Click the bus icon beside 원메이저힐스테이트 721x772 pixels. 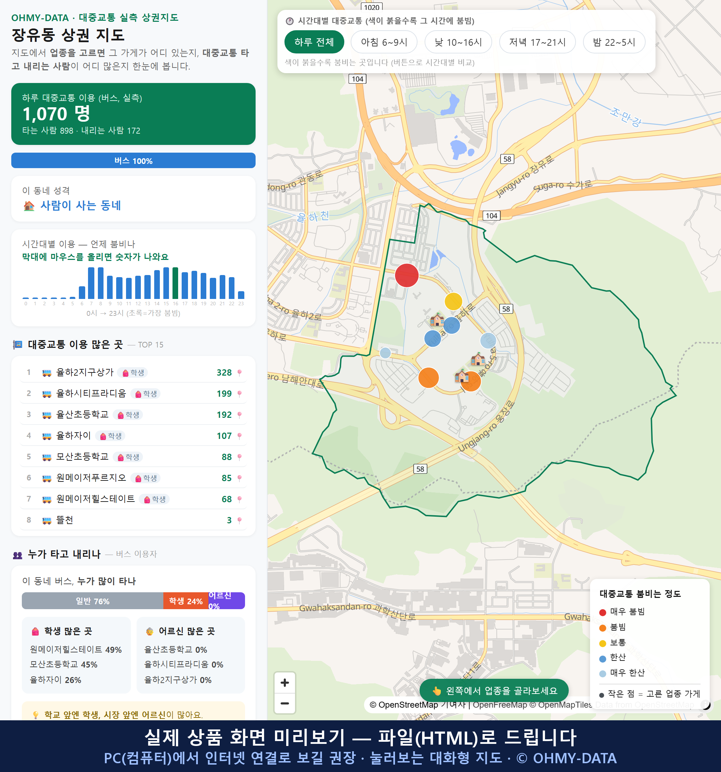coord(46,499)
